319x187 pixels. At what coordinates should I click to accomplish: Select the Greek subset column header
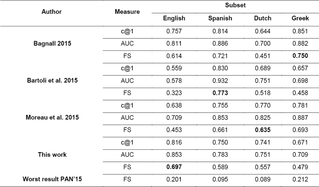coord(299,18)
